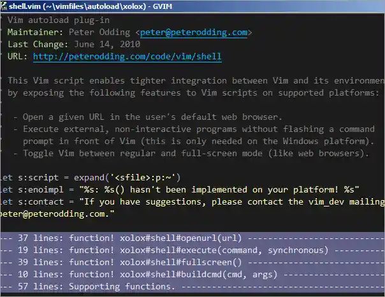Expand the folded buildcmd(cmd, args) function
Screen dimensions: 385x297
(x=192, y=275)
